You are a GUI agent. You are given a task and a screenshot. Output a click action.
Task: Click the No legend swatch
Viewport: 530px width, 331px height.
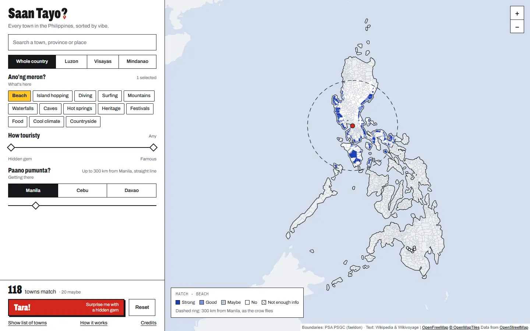click(x=247, y=302)
